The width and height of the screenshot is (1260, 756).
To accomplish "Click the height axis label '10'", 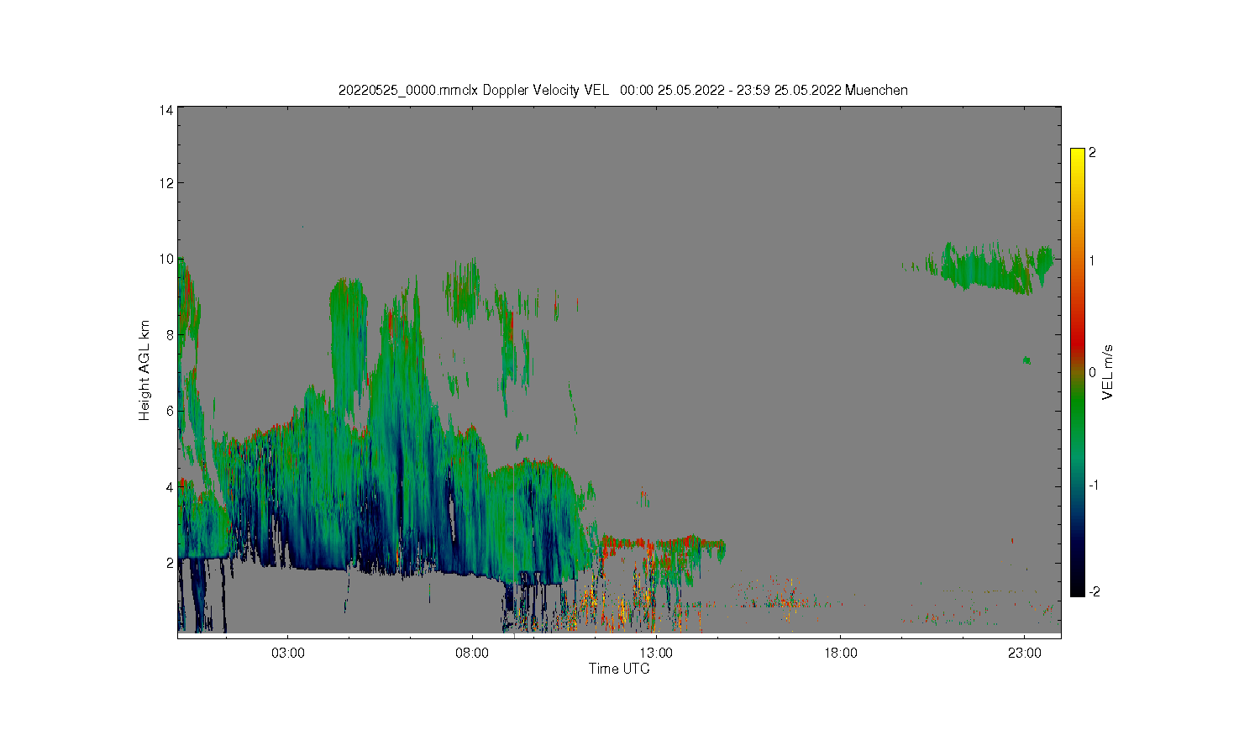I will pos(167,259).
